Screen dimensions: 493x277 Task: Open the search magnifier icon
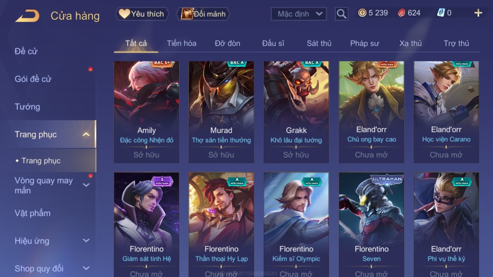[x=341, y=14]
